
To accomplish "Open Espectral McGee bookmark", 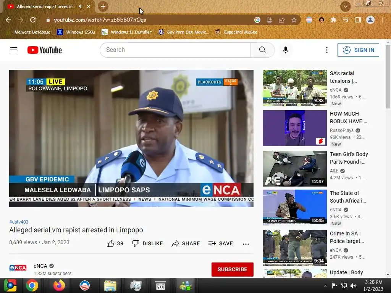I will 236,32.
